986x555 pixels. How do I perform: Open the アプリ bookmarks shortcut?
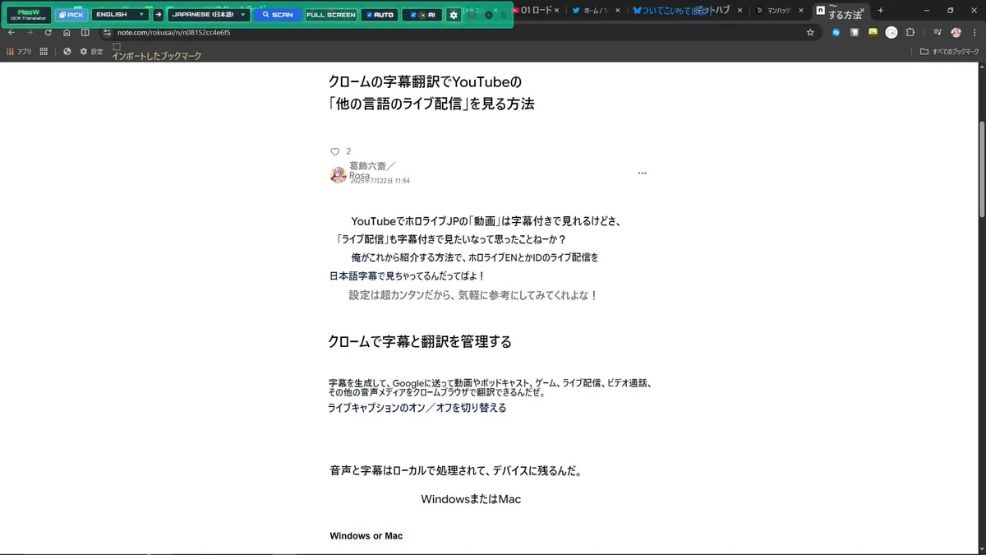click(19, 51)
